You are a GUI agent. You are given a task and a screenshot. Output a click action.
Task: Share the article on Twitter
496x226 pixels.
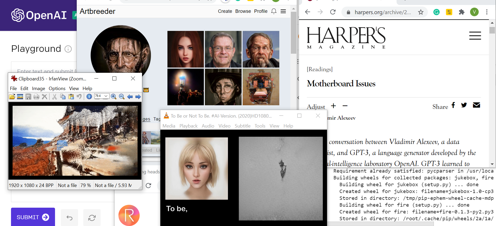(464, 105)
